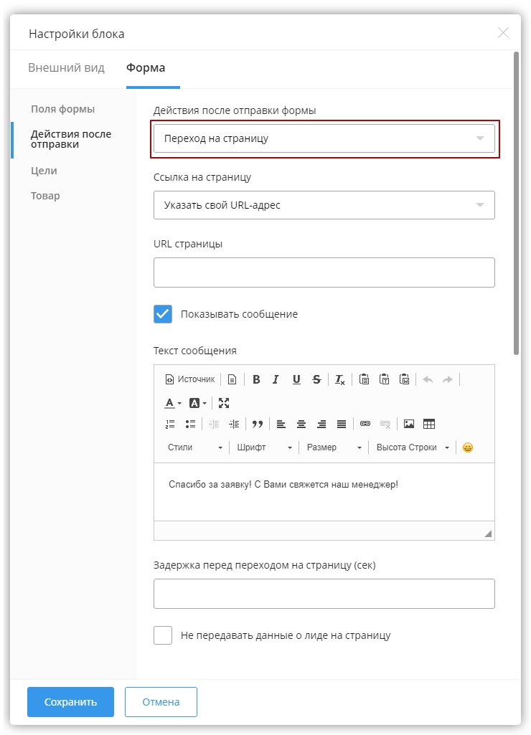Insert an image into the message
Image resolution: width=531 pixels, height=735 pixels.
[x=409, y=424]
